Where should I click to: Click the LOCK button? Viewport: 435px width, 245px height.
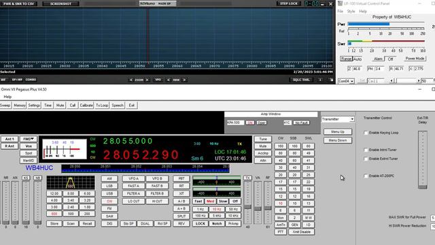pyautogui.click(x=201, y=224)
